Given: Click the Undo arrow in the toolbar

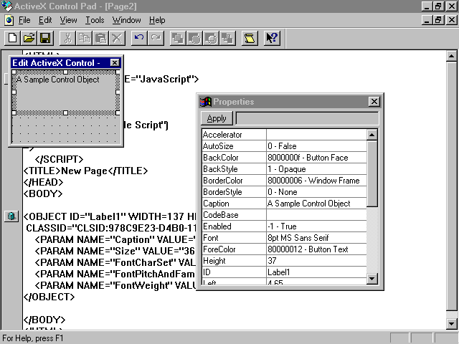Looking at the screenshot, I should click(139, 38).
